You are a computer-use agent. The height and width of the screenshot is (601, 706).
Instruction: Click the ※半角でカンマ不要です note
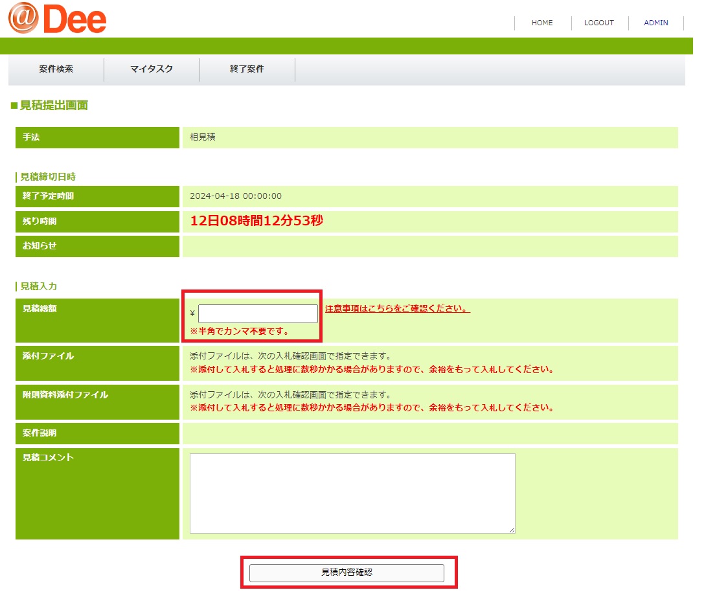tap(239, 332)
